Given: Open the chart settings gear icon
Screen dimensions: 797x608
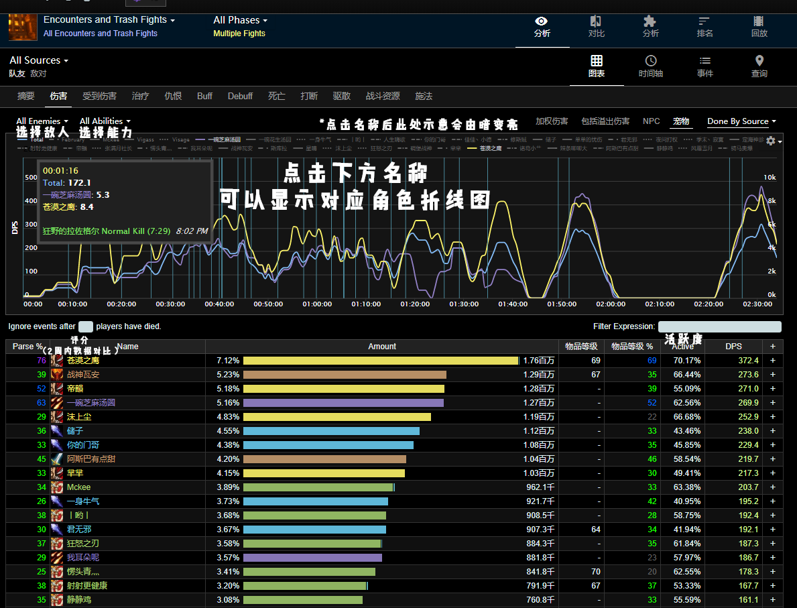Looking at the screenshot, I should [771, 141].
